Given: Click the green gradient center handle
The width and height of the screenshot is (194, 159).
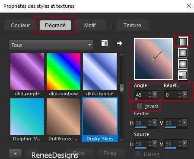Looking at the screenshot, I should point(153,59).
